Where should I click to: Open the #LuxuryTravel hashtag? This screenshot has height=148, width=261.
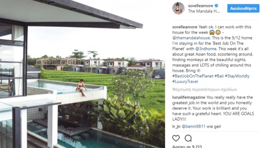point(185,82)
